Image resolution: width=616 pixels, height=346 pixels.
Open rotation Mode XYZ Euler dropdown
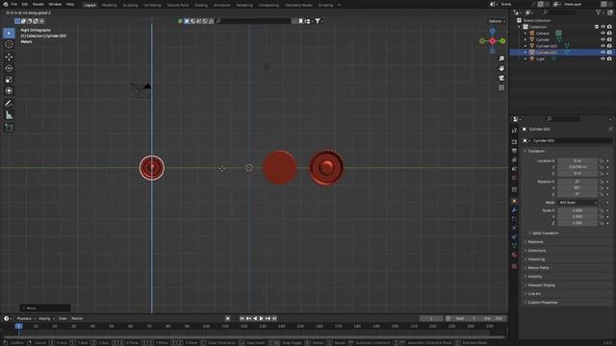[x=577, y=203]
